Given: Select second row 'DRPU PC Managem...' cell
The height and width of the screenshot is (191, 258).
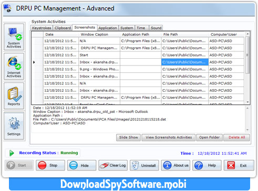Looking at the screenshot, I should [99, 48].
